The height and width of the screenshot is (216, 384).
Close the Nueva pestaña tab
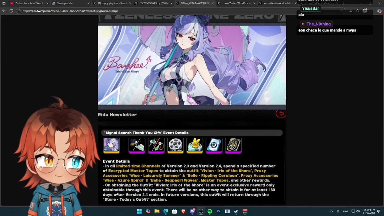88,3
